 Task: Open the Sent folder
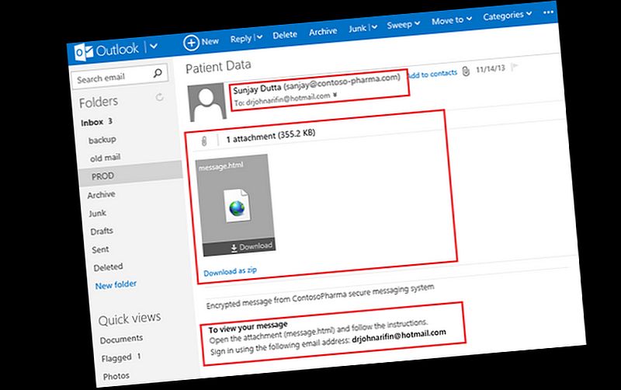click(x=100, y=249)
